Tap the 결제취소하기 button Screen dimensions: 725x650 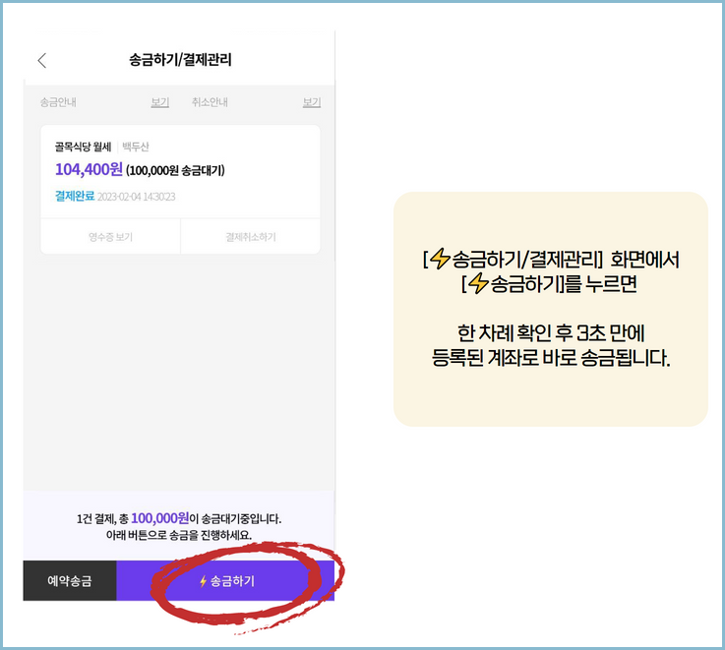click(x=251, y=237)
